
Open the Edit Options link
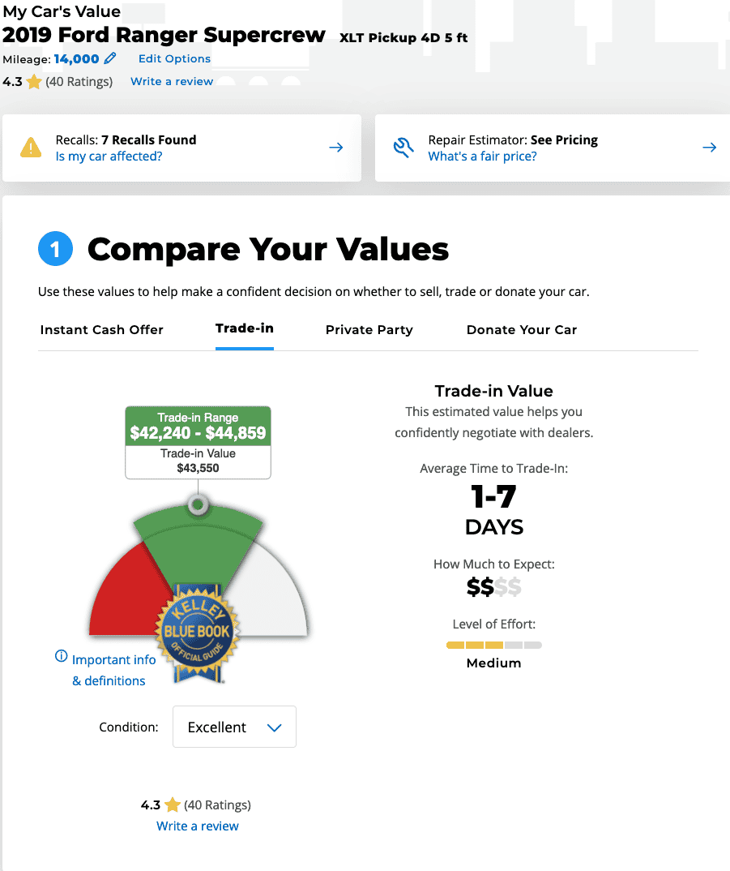pos(174,59)
